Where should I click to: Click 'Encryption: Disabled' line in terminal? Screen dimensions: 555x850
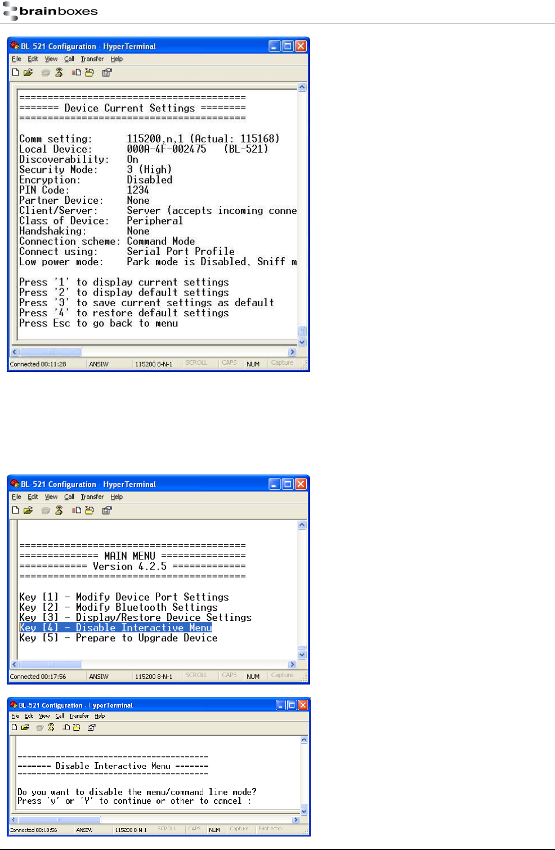point(96,180)
